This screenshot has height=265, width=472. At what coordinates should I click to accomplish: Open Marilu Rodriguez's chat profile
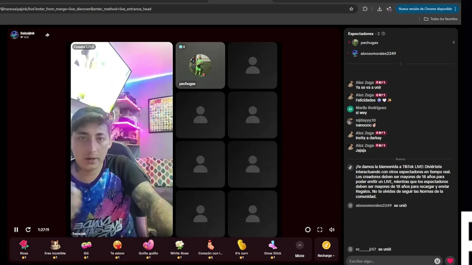371,108
